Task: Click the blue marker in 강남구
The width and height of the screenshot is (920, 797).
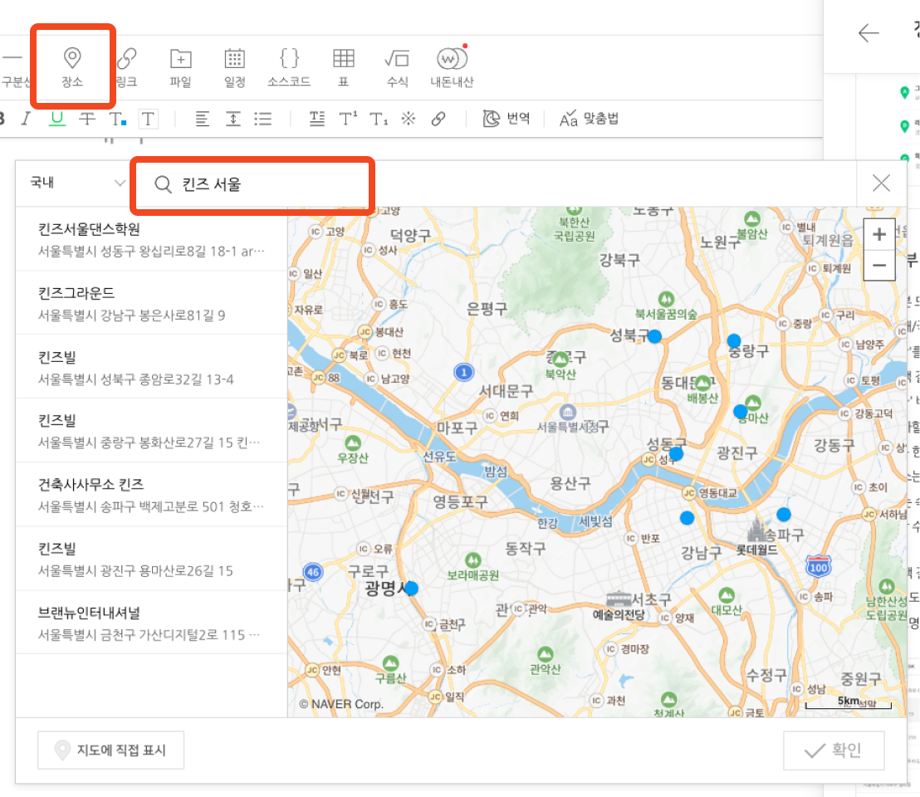Action: point(687,518)
